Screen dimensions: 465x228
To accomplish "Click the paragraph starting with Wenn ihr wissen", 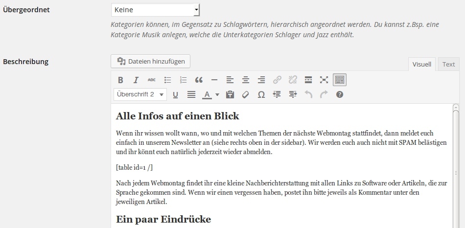I will click(x=281, y=142).
